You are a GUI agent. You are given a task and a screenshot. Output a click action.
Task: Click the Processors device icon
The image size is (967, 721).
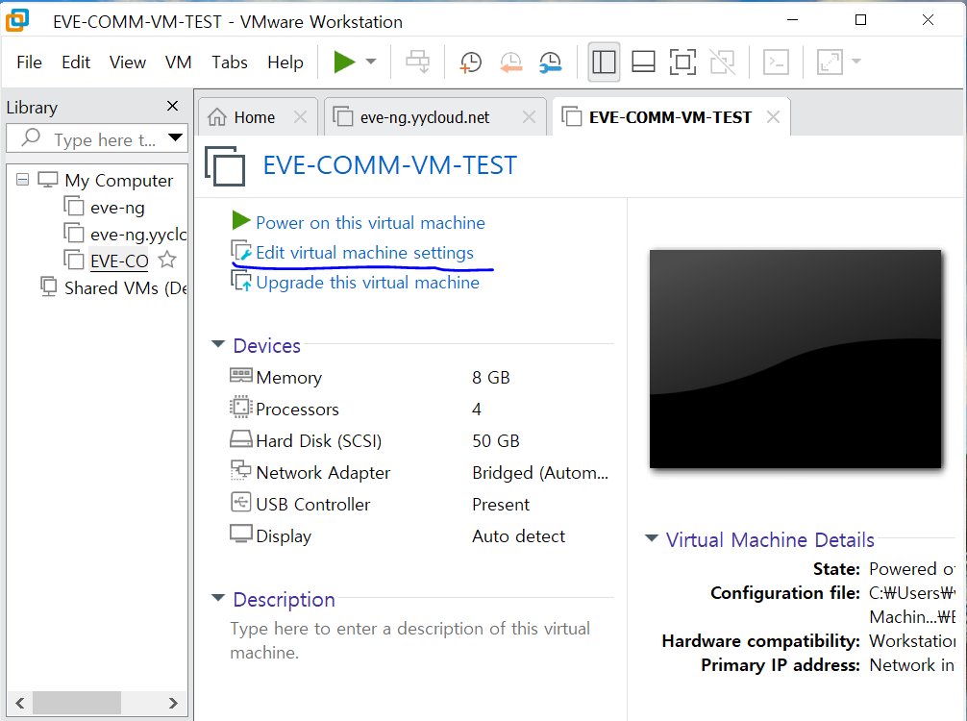(x=240, y=408)
